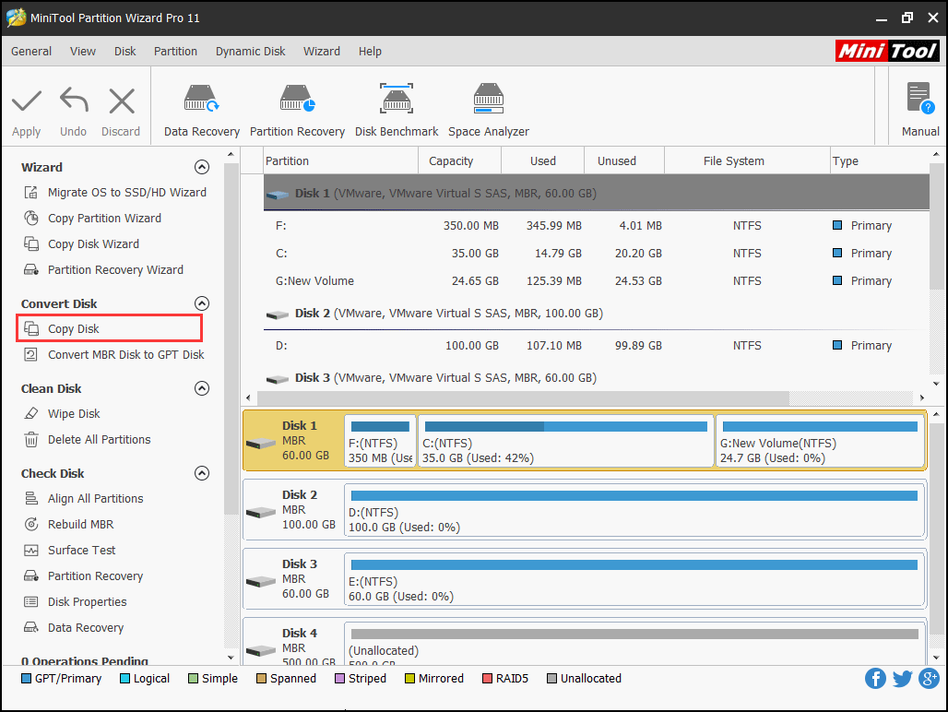Open the Wizard menu
This screenshot has height=712, width=948.
(322, 52)
